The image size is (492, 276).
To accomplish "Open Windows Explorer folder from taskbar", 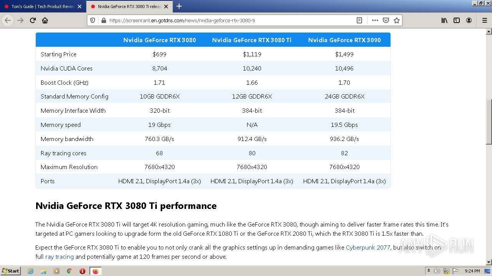I will (x=43, y=271).
